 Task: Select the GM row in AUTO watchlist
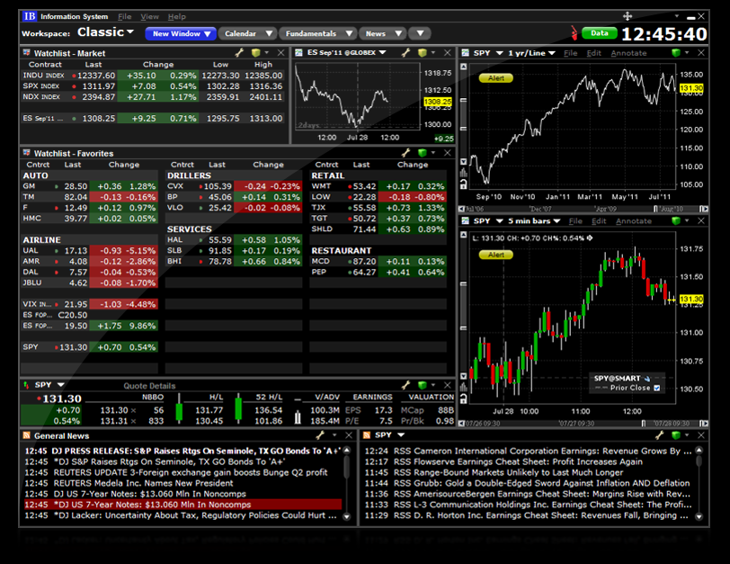(x=89, y=186)
